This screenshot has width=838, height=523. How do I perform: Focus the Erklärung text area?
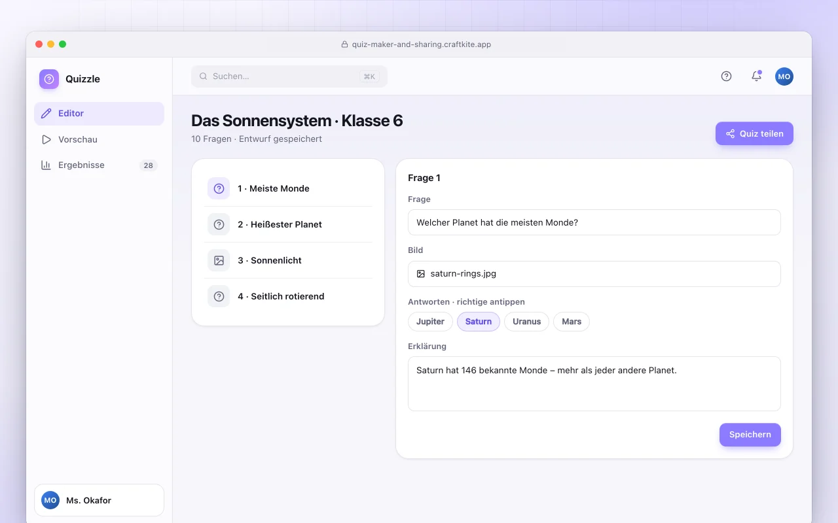[x=594, y=384]
